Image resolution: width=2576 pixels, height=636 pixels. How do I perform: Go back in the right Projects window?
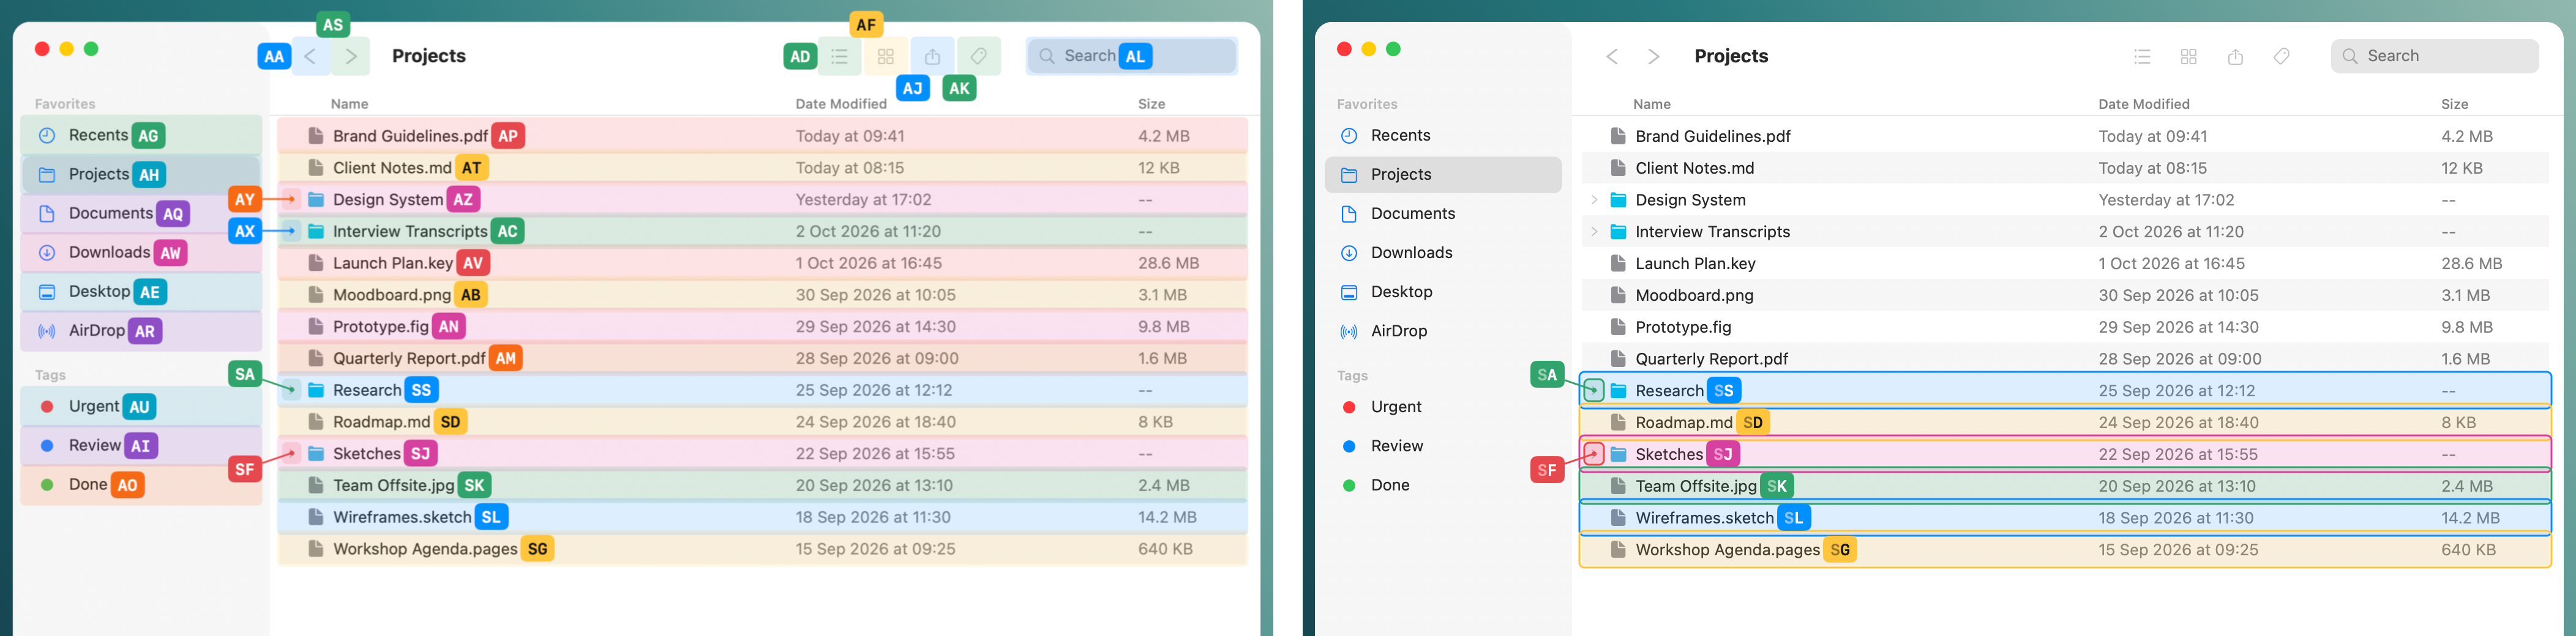[x=1612, y=57]
